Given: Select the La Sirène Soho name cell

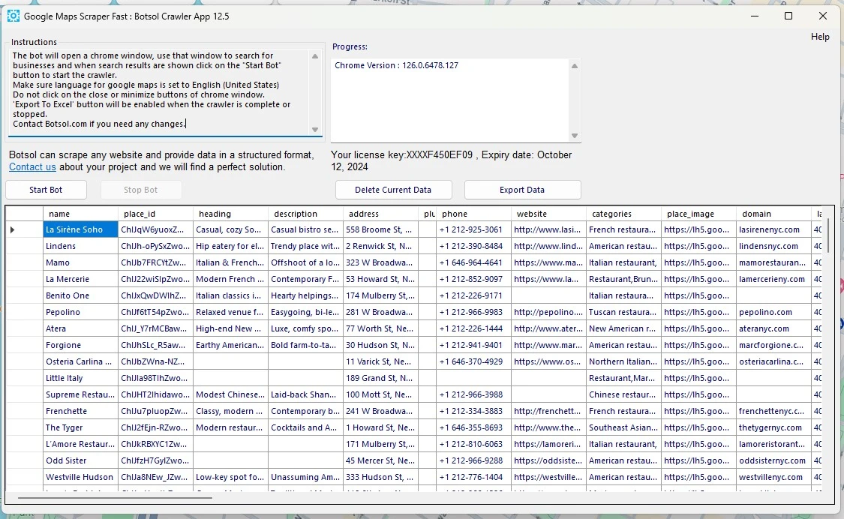Looking at the screenshot, I should 80,229.
